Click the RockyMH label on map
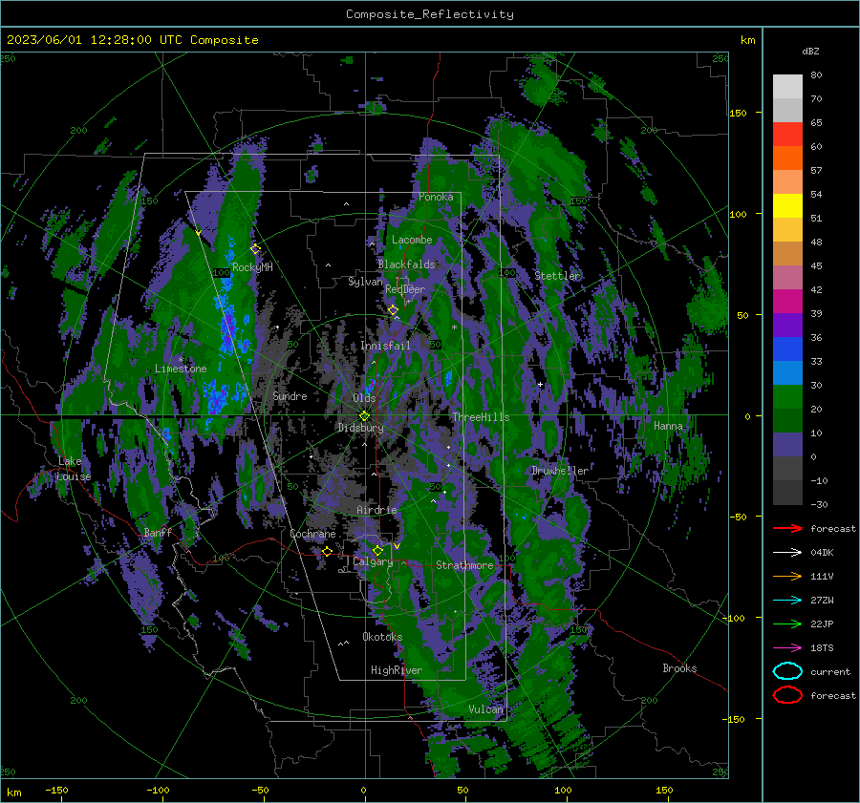 (x=252, y=267)
